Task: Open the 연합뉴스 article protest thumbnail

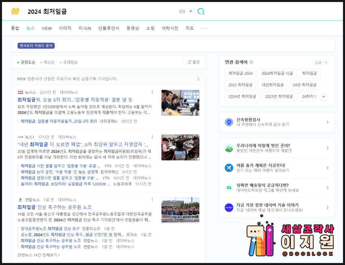Action: pos(180,210)
